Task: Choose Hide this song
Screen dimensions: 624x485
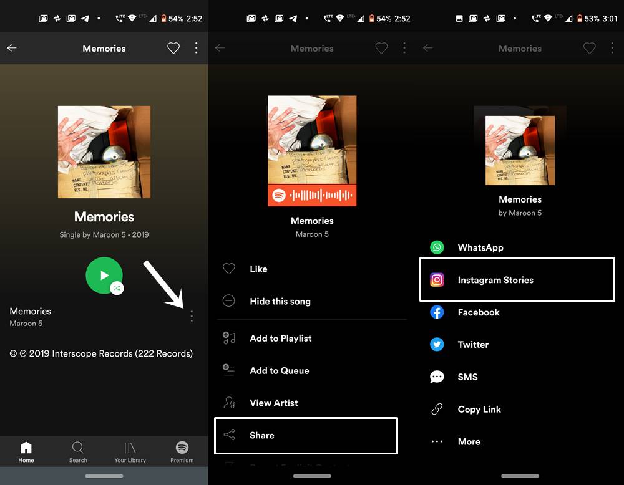Action: pyautogui.click(x=312, y=301)
